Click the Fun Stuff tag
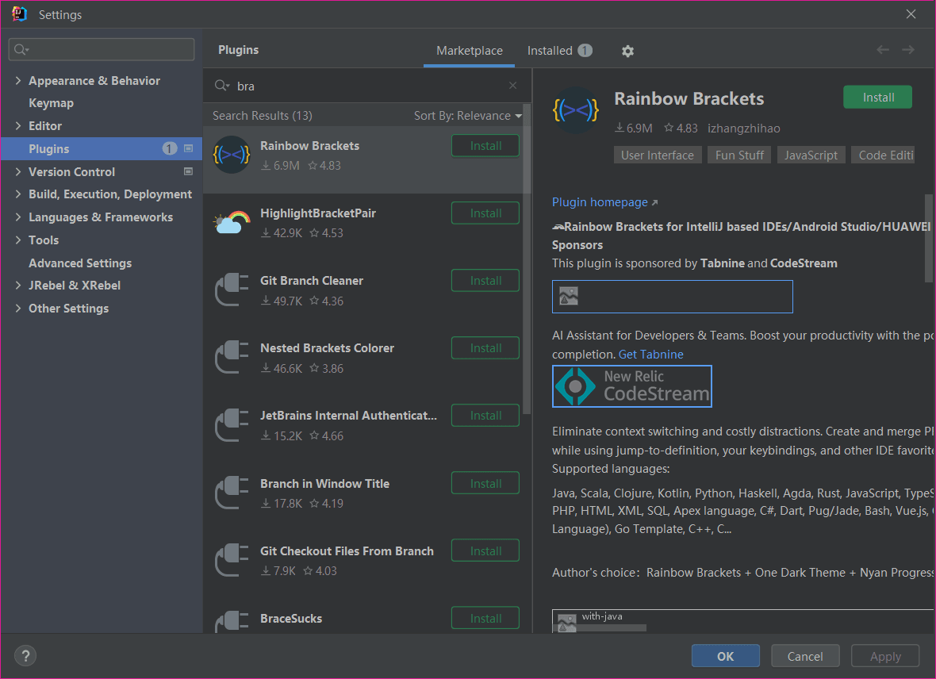936x679 pixels. [739, 155]
